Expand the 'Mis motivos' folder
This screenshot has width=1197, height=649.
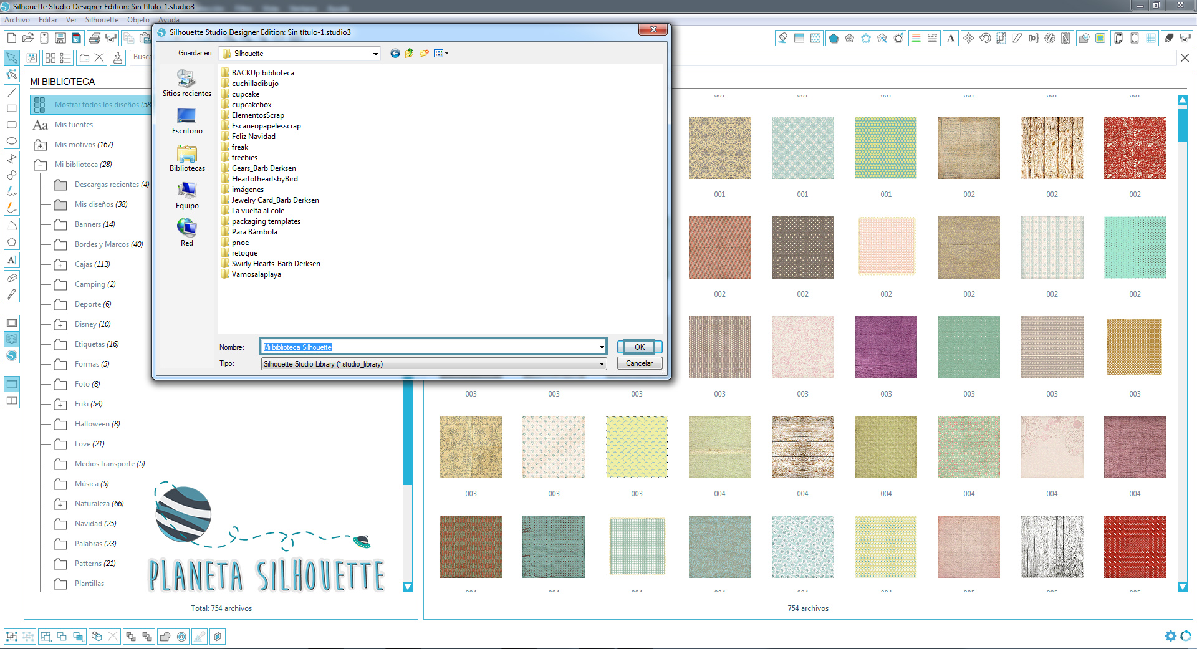click(41, 145)
